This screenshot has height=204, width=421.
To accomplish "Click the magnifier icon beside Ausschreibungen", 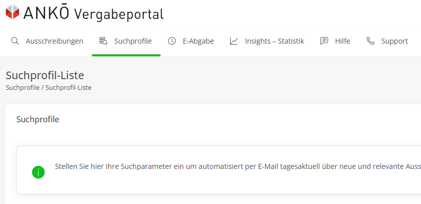I will point(15,41).
